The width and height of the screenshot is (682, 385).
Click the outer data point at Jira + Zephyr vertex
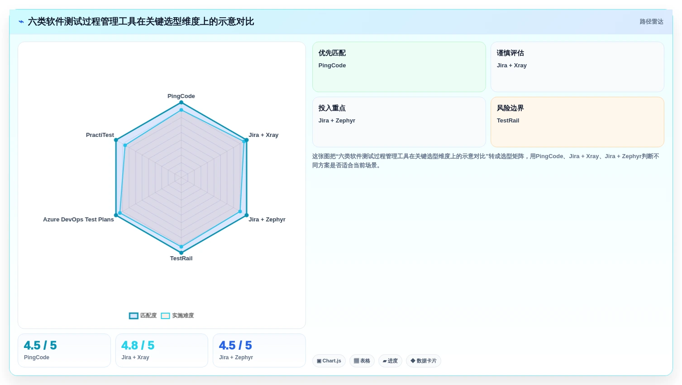(247, 215)
